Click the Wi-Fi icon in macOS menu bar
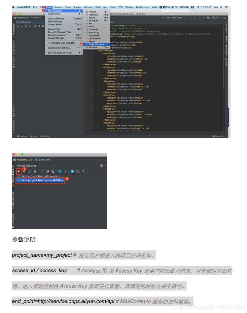The height and width of the screenshot is (313, 247). [x=177, y=7]
